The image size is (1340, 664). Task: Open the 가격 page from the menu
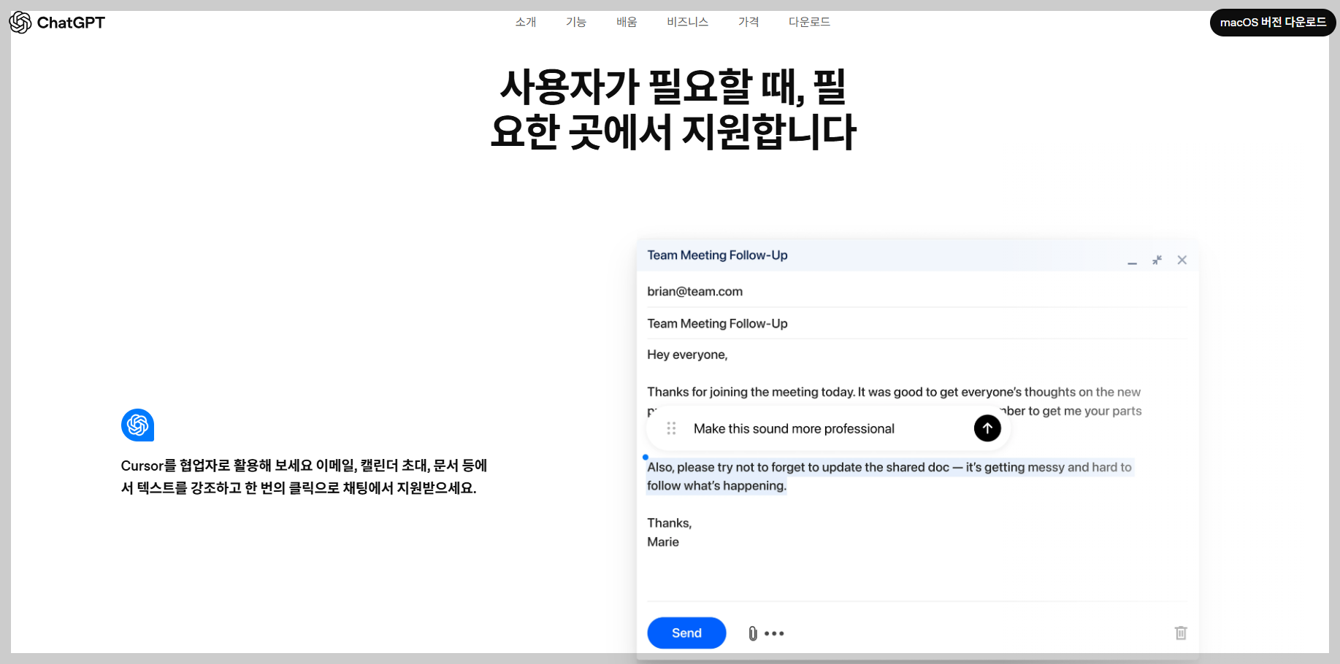[749, 22]
